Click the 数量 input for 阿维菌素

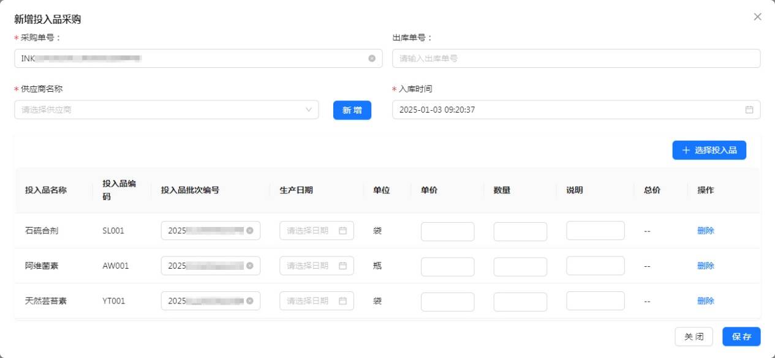tap(520, 267)
